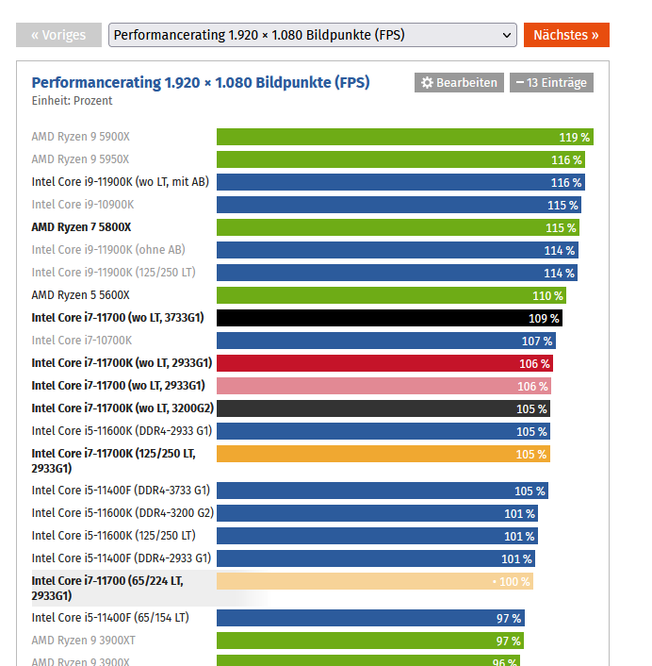Image resolution: width=652 pixels, height=666 pixels.
Task: Click the dark gray 105 % bar
Action: coord(383,408)
